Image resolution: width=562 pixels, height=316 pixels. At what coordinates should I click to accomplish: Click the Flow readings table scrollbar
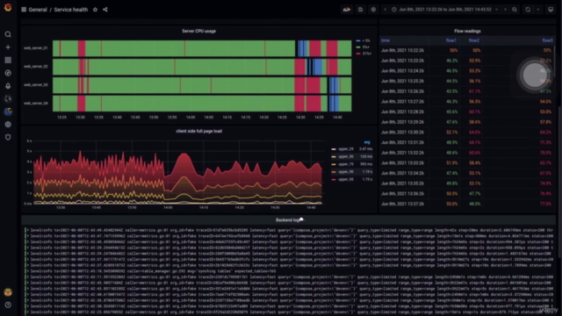pos(554,61)
